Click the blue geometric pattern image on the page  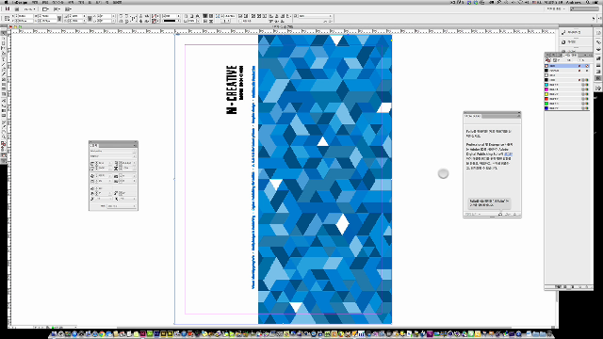coord(325,179)
